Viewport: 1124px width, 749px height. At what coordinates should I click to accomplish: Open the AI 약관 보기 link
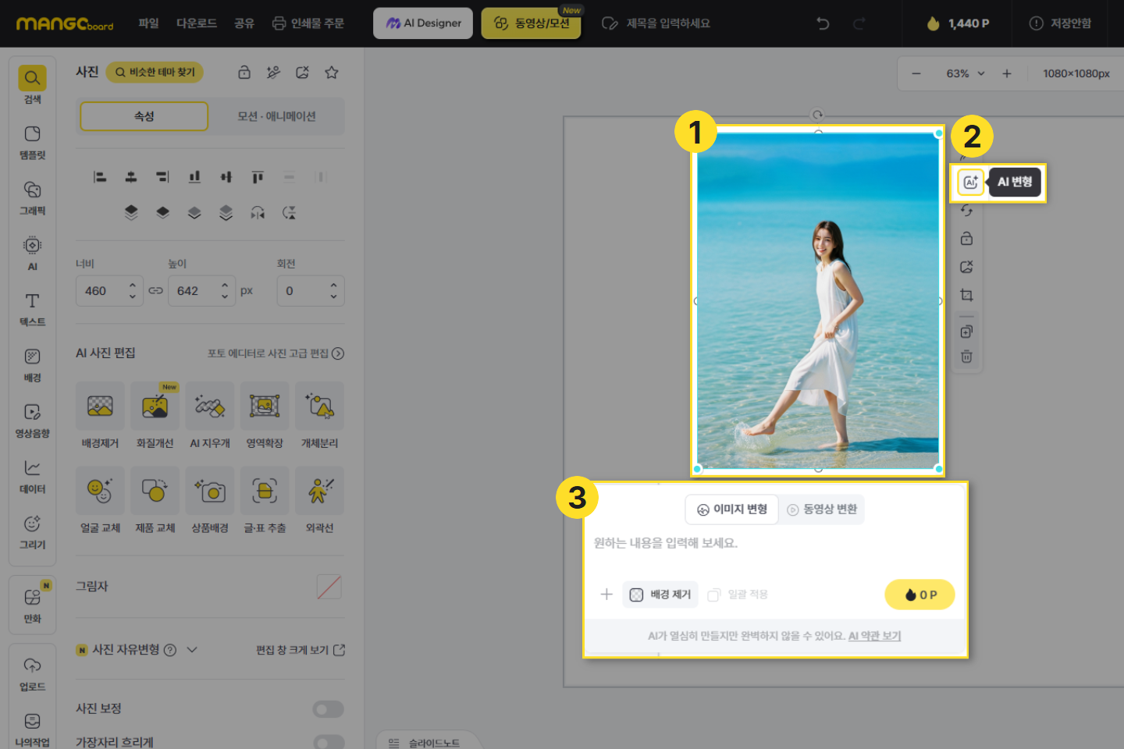click(874, 636)
